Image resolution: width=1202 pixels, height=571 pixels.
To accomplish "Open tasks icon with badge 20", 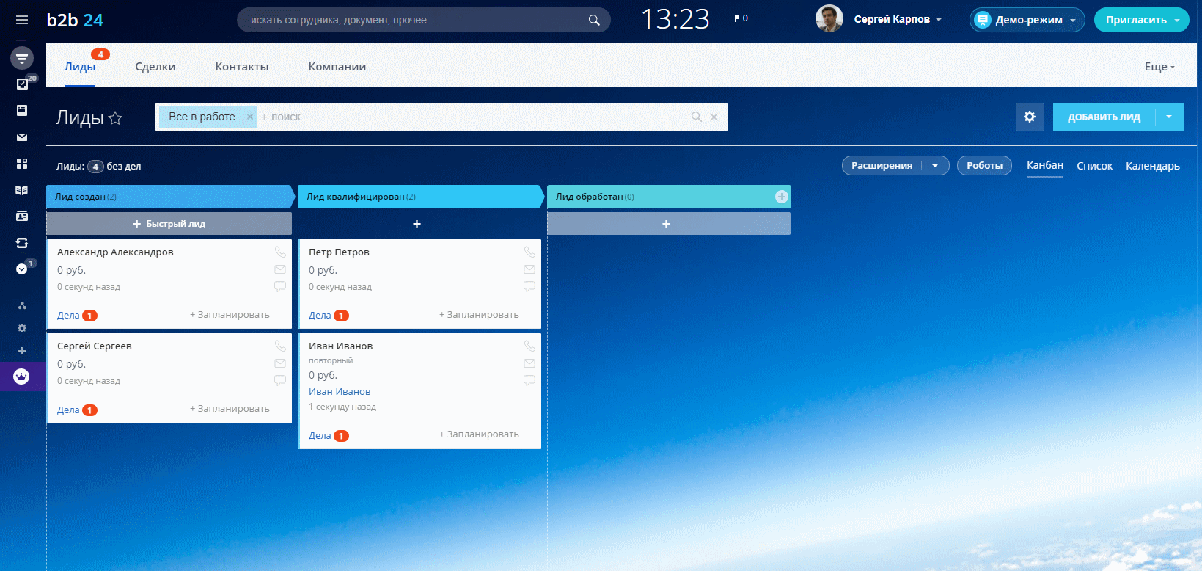I will (22, 84).
